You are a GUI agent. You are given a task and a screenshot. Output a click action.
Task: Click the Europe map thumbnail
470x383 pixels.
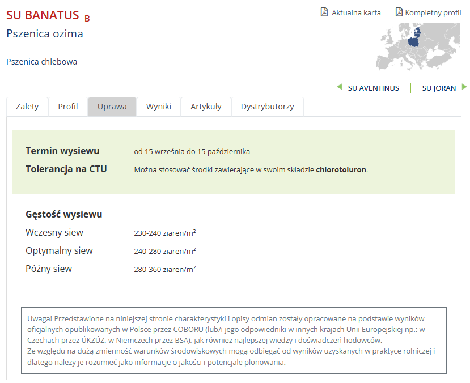(x=418, y=46)
